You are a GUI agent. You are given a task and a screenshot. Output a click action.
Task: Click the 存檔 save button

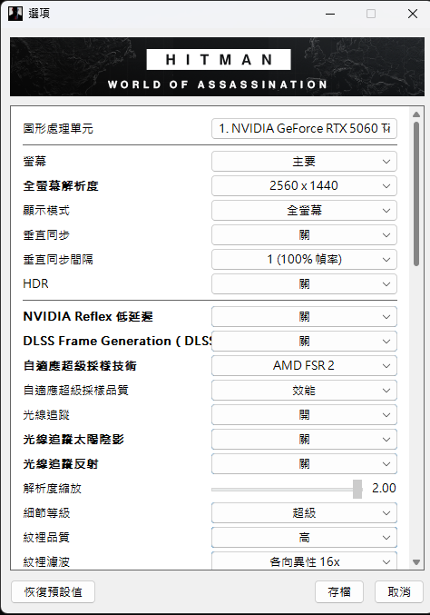(x=339, y=592)
